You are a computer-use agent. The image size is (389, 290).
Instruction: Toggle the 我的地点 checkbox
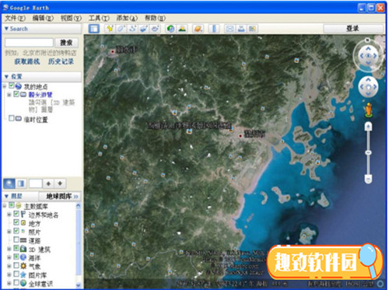click(x=12, y=86)
